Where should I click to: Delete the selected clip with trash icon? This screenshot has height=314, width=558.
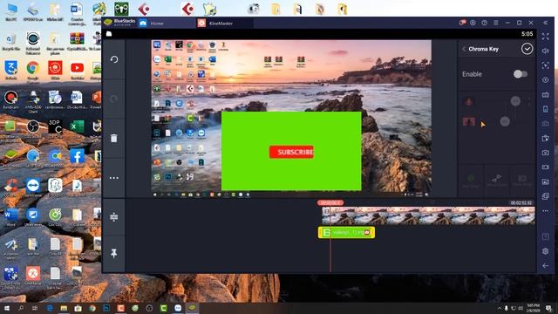tap(114, 138)
